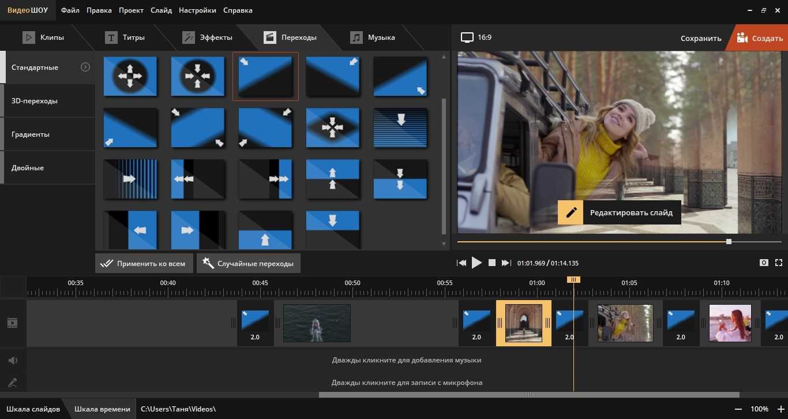The height and width of the screenshot is (419, 788).
Task: Click the Случайные переходы button
Action: click(x=248, y=264)
